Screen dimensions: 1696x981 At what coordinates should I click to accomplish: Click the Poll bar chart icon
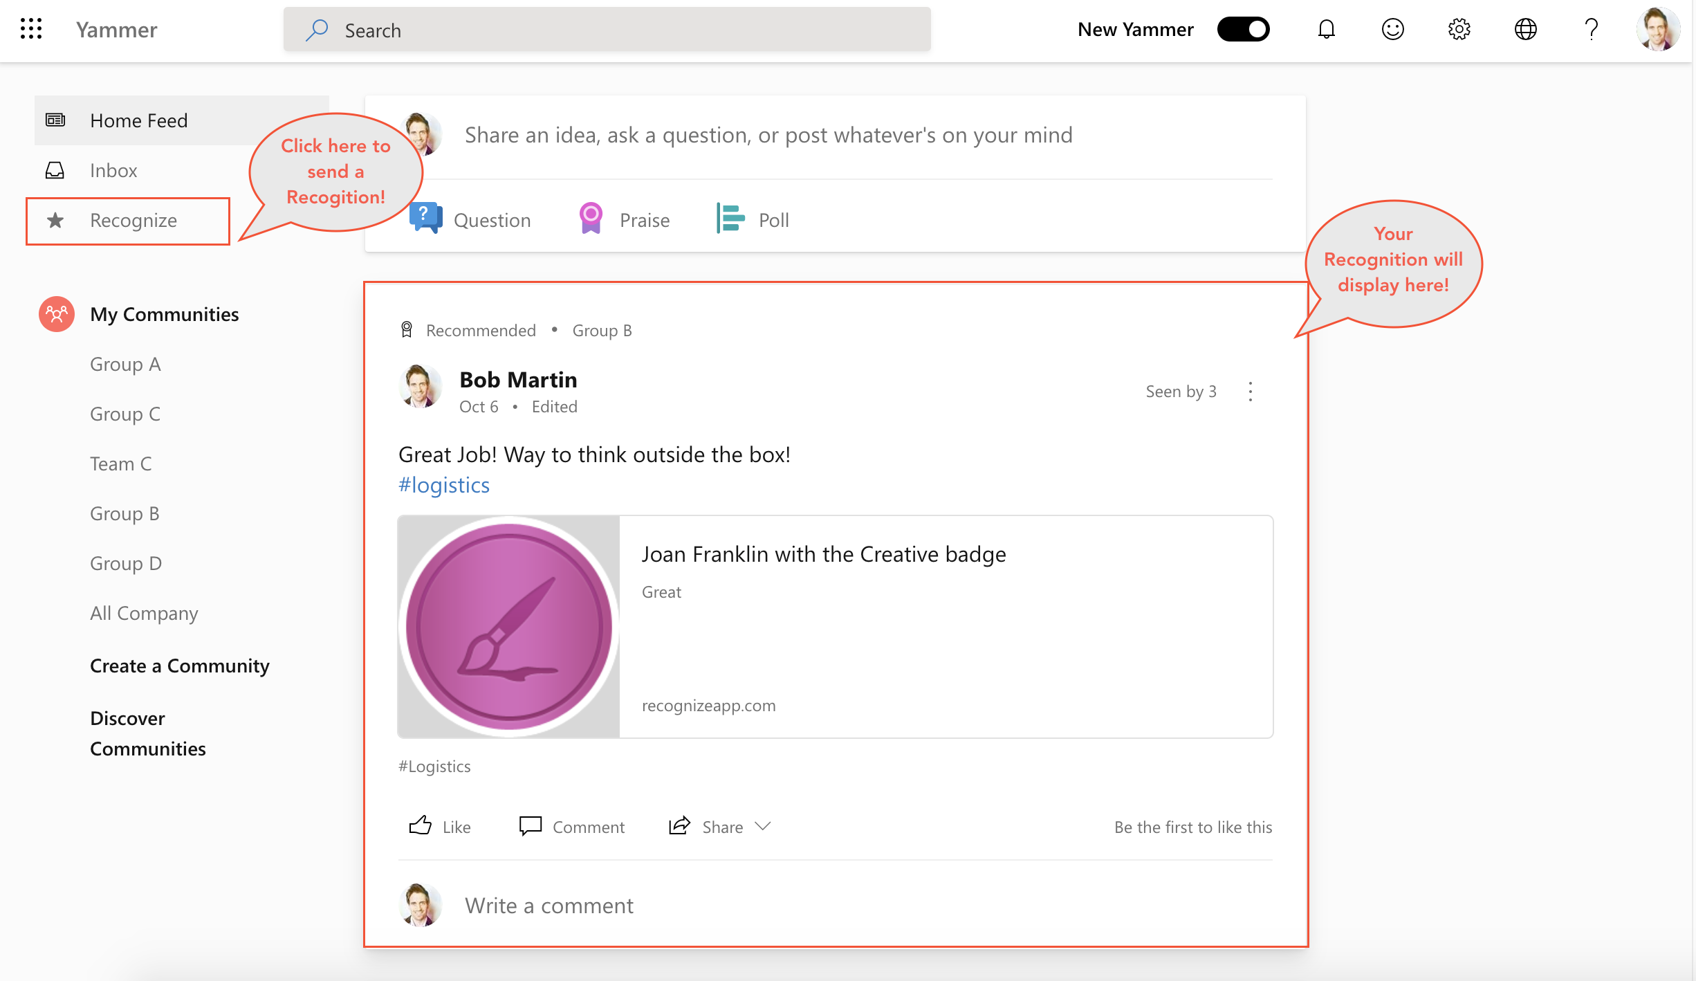(730, 218)
